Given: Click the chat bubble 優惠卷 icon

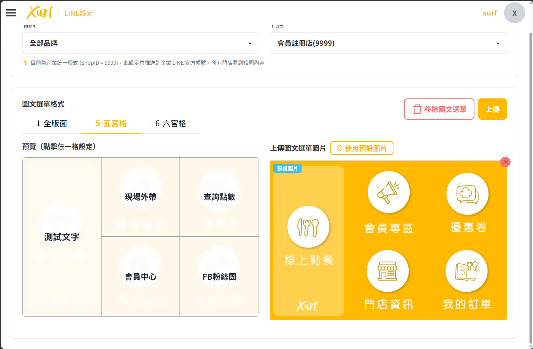Looking at the screenshot, I should pos(467,194).
